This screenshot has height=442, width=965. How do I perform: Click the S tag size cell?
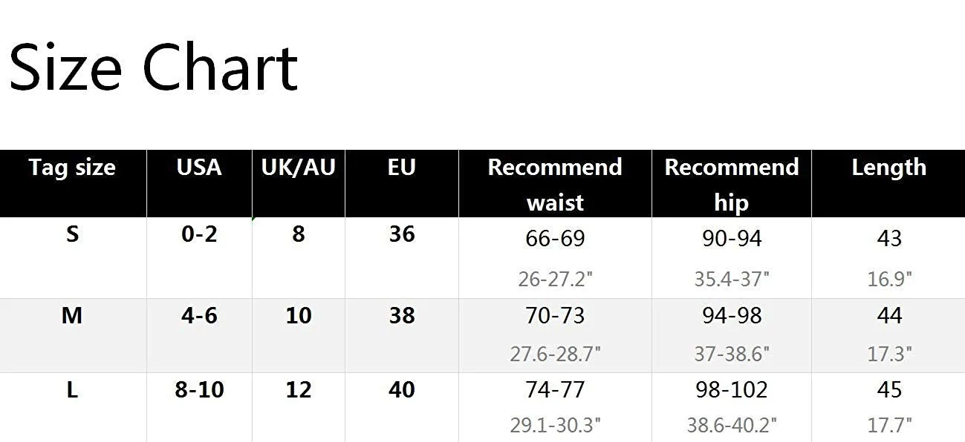coord(72,234)
